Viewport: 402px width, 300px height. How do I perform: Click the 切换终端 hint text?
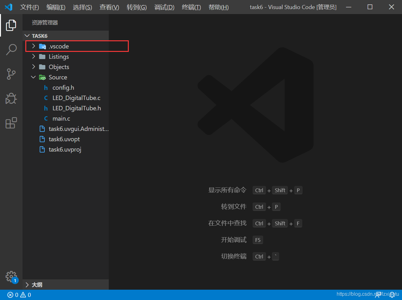click(234, 256)
